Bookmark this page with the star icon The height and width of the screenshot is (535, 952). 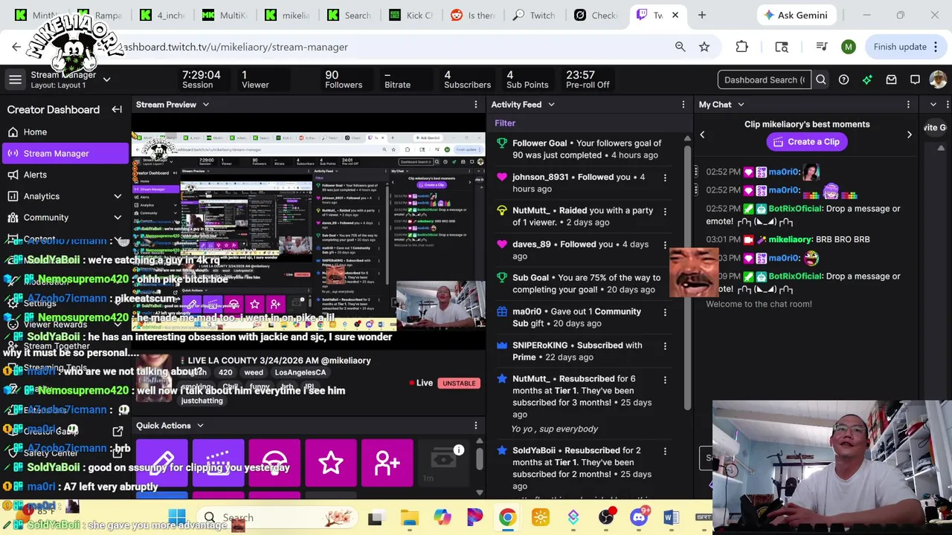click(x=704, y=47)
